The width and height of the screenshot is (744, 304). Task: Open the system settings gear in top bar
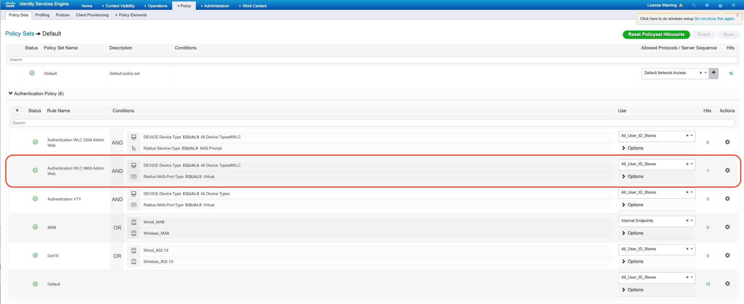(733, 5)
